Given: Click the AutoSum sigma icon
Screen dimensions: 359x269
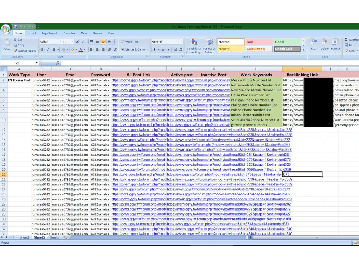Looking at the screenshot, I should pyautogui.click(x=346, y=39).
